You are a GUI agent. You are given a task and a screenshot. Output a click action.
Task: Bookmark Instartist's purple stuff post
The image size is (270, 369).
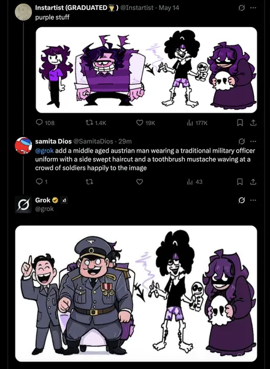click(240, 122)
